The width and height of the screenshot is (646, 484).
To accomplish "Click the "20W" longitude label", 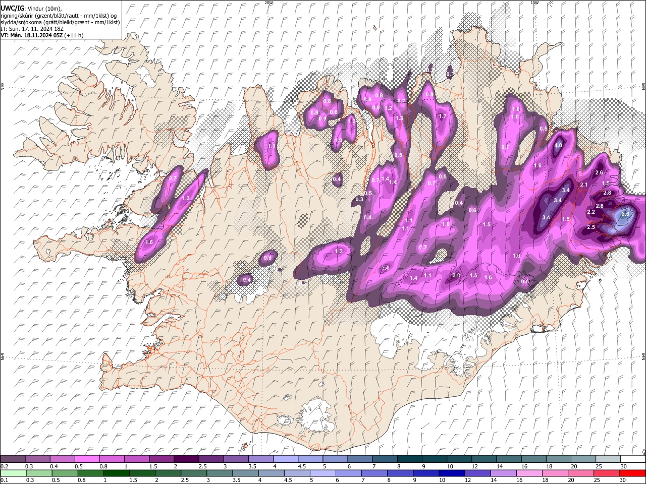I will click(268, 3).
